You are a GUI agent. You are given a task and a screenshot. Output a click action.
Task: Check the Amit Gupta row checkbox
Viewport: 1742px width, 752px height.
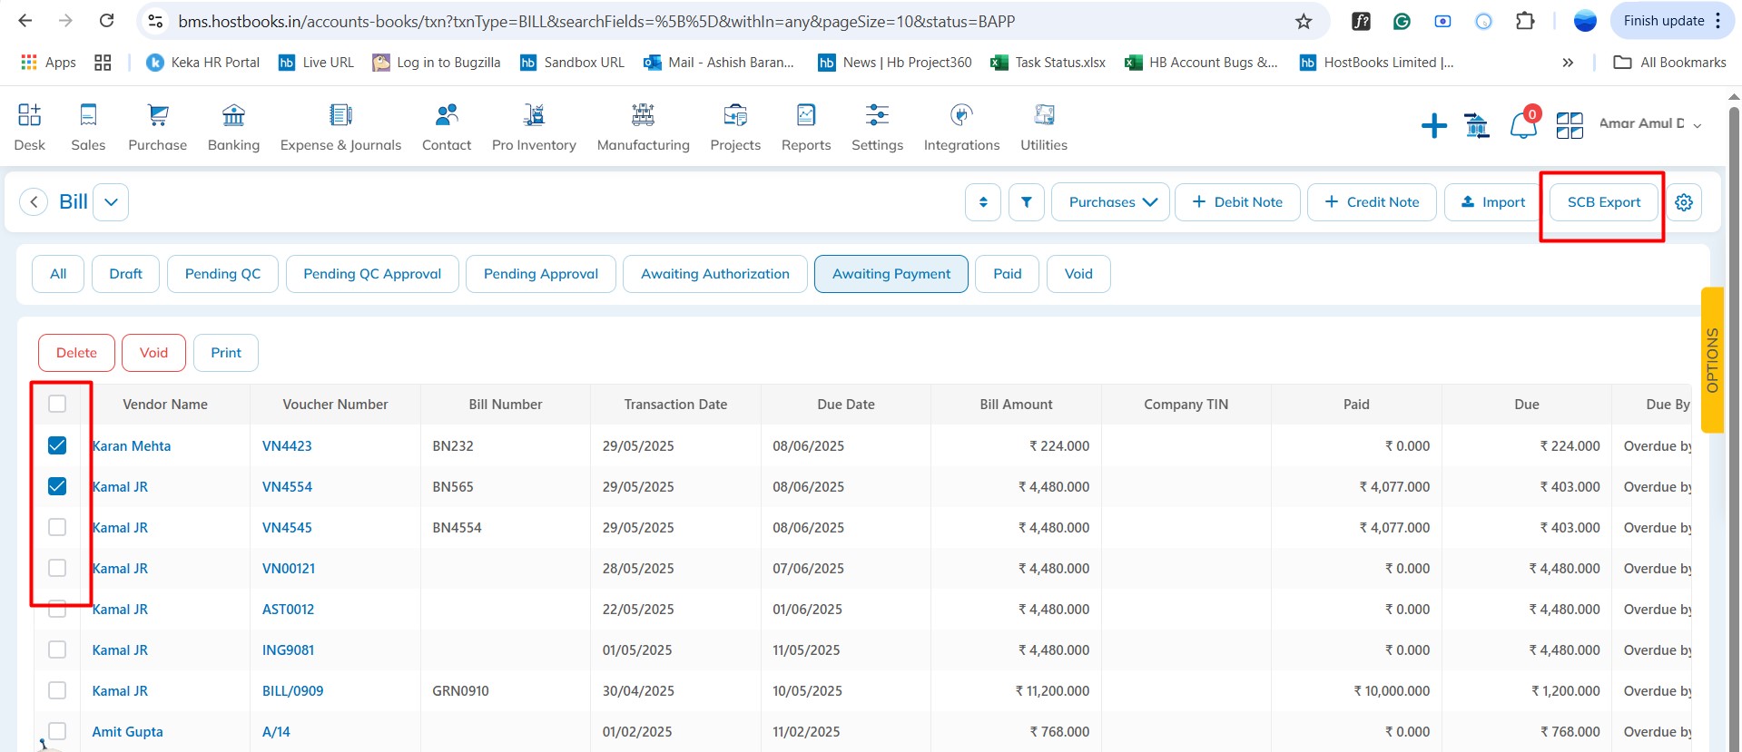pos(57,731)
